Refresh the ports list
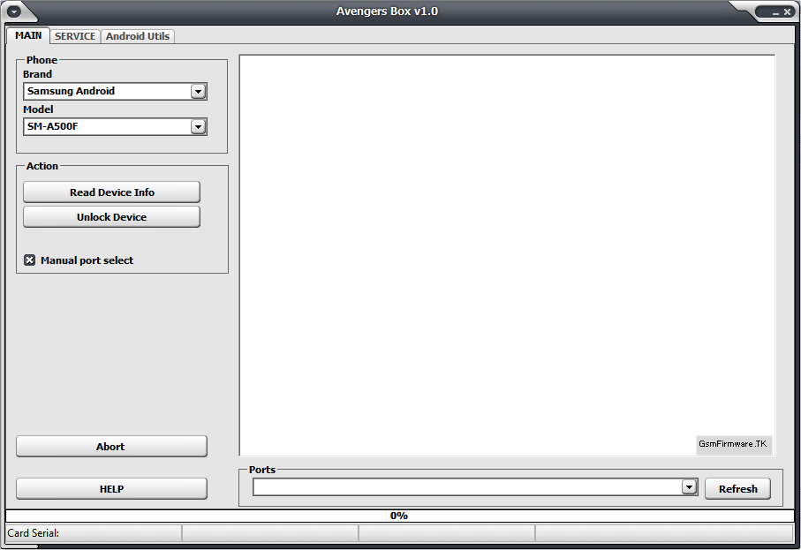801x550 pixels. 737,488
